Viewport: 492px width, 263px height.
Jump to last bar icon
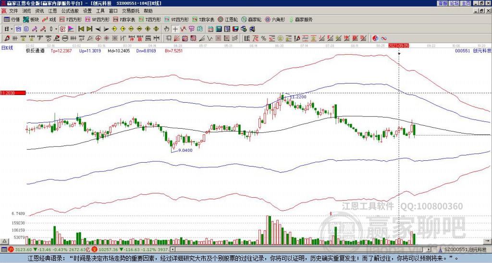tap(89, 29)
